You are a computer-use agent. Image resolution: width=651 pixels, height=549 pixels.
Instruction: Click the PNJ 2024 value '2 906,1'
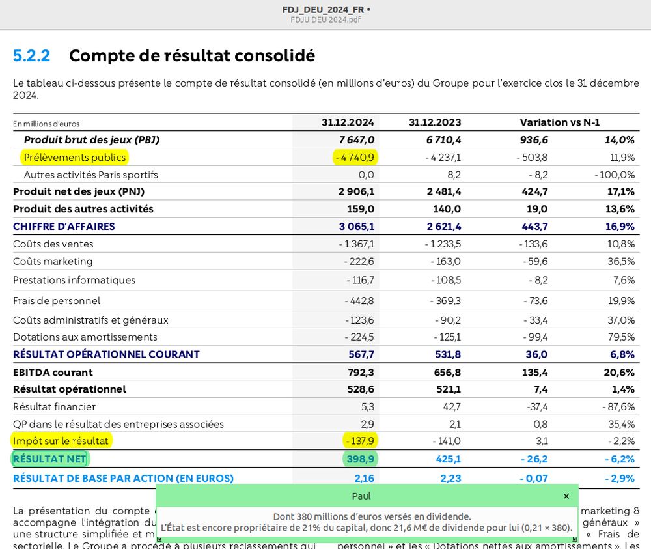[356, 192]
